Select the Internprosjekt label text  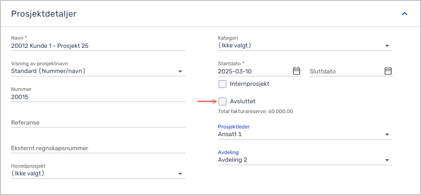tap(250, 84)
